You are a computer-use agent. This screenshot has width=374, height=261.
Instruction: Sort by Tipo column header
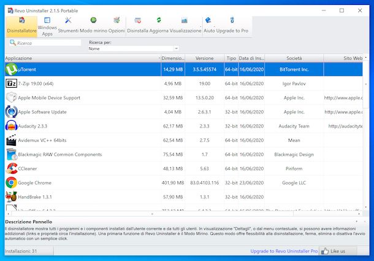(231, 58)
